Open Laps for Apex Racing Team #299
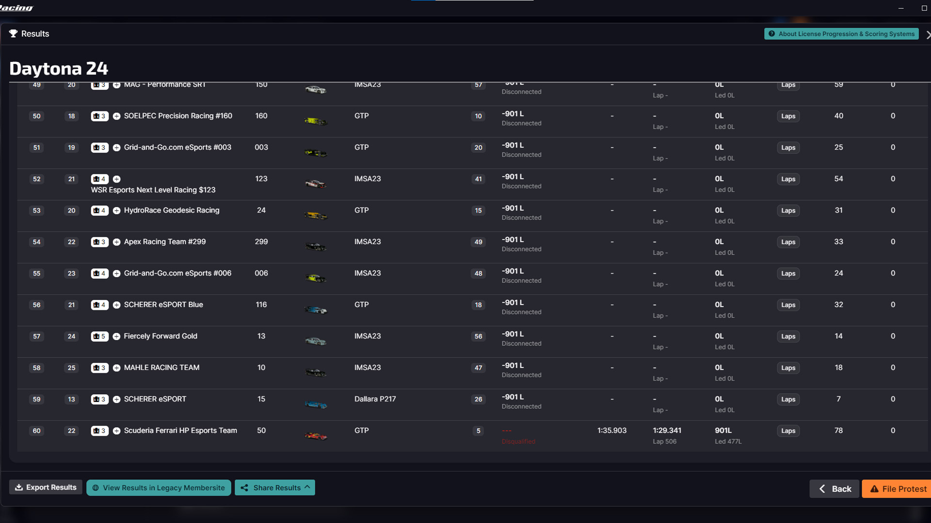Screen dimensions: 931x523 pos(788,242)
